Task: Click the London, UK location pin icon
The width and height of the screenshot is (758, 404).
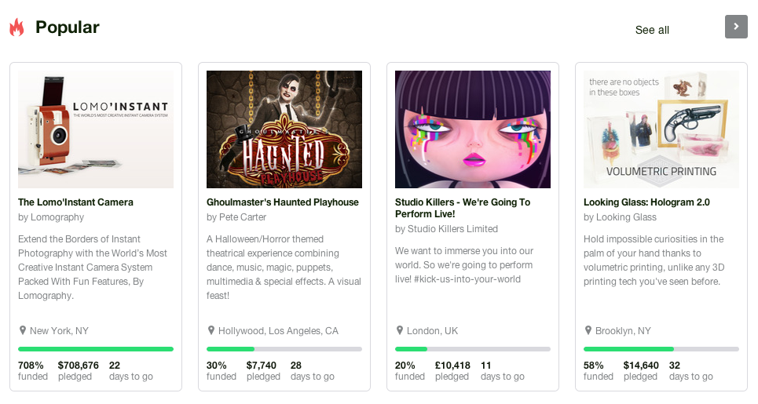Action: click(400, 330)
